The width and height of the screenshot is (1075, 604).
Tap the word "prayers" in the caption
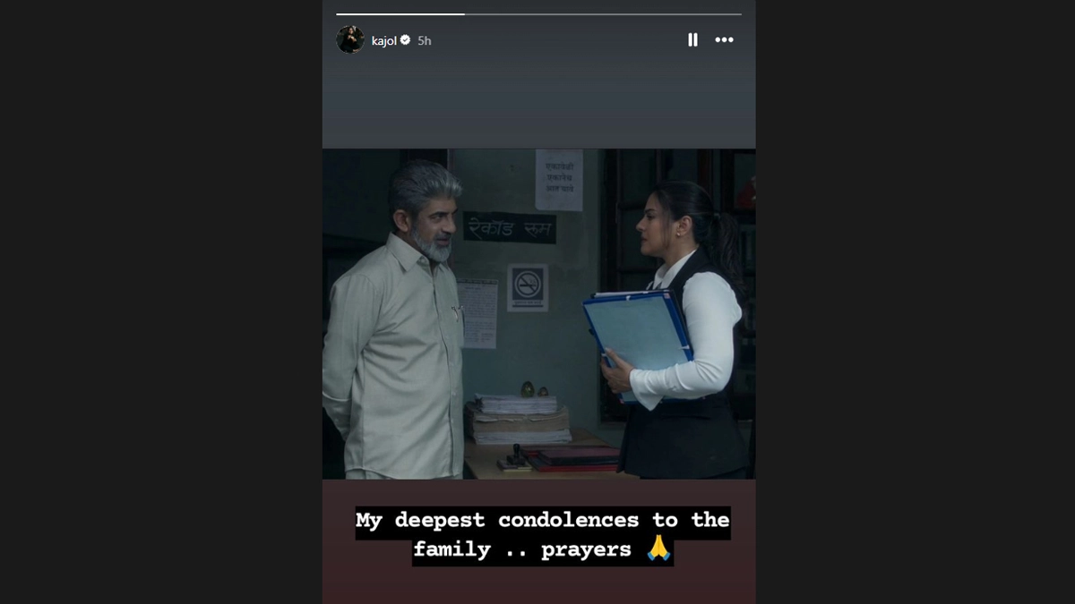click(587, 549)
